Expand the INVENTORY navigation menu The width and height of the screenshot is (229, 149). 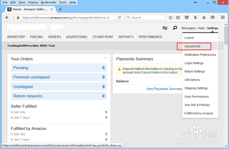point(16,37)
